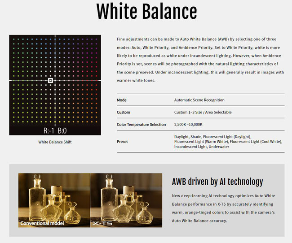Click the Fine adjustments paragraph
This screenshot has width=292, height=243.
click(x=200, y=60)
